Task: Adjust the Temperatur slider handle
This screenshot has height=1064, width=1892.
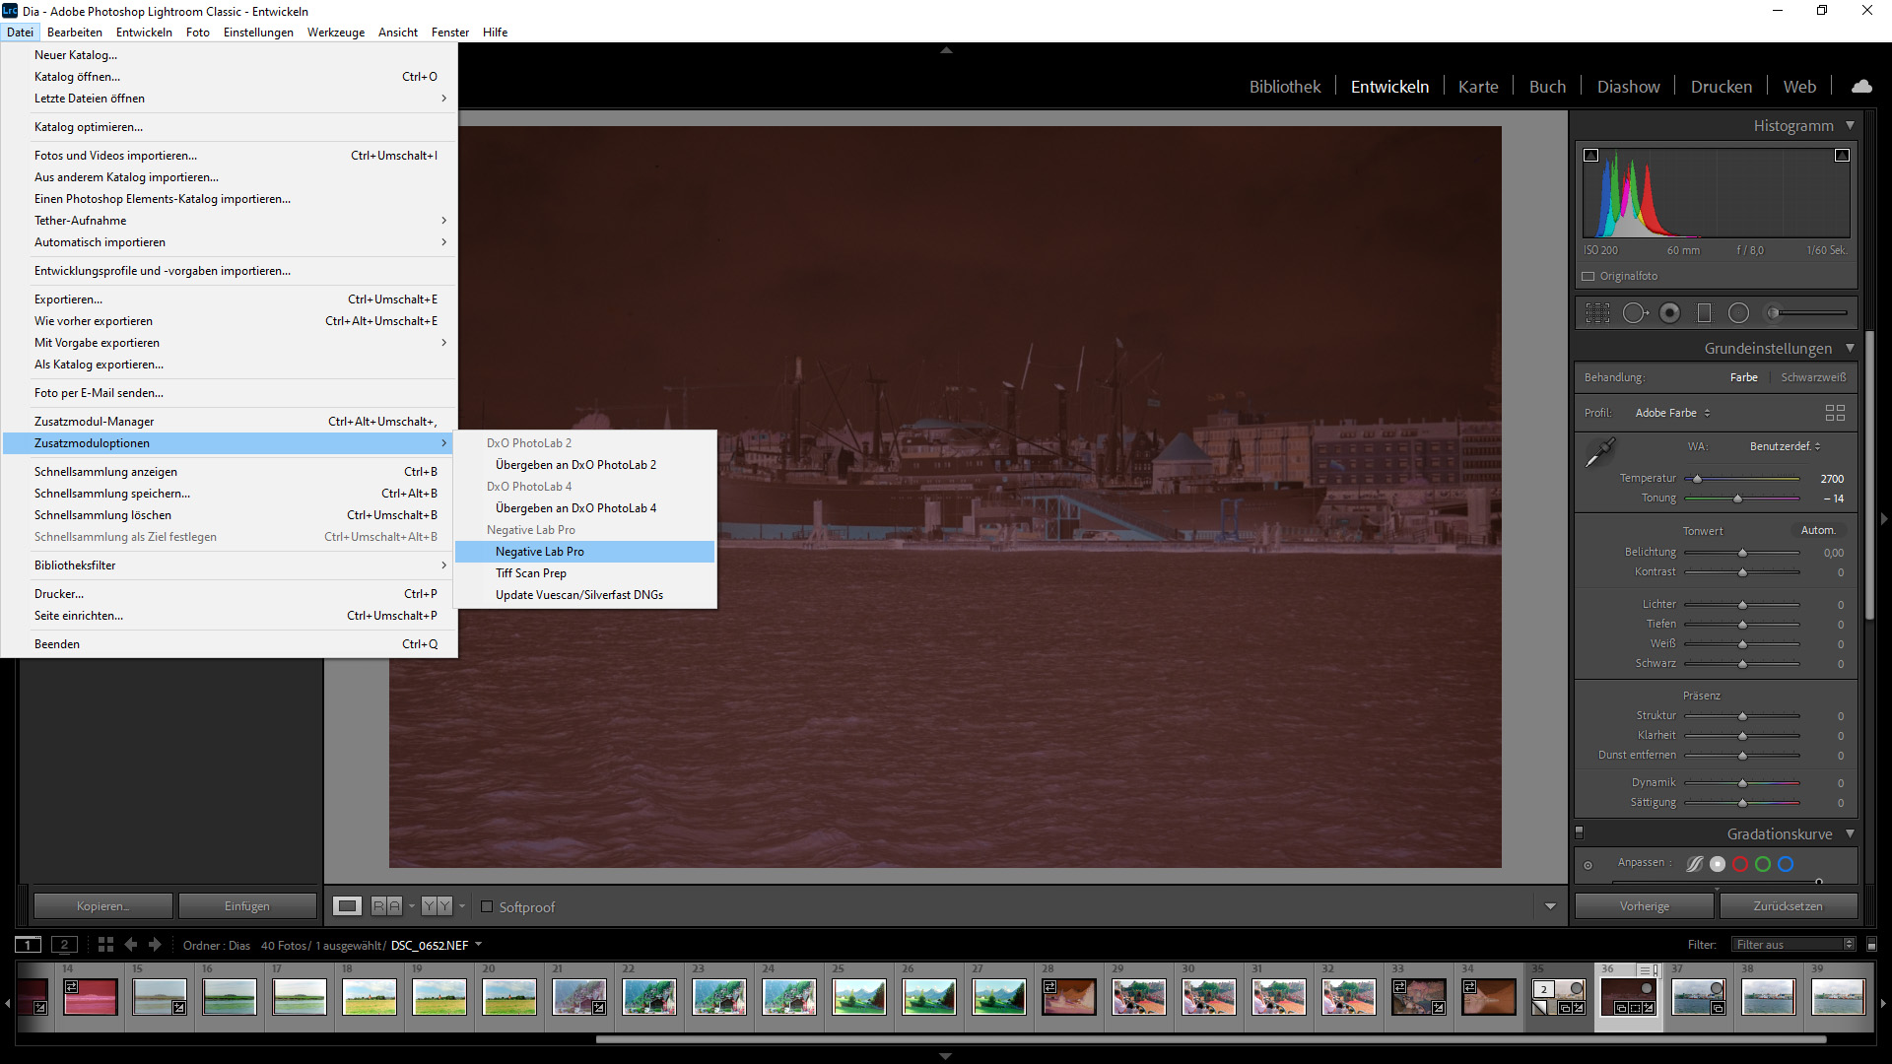Action: point(1697,479)
